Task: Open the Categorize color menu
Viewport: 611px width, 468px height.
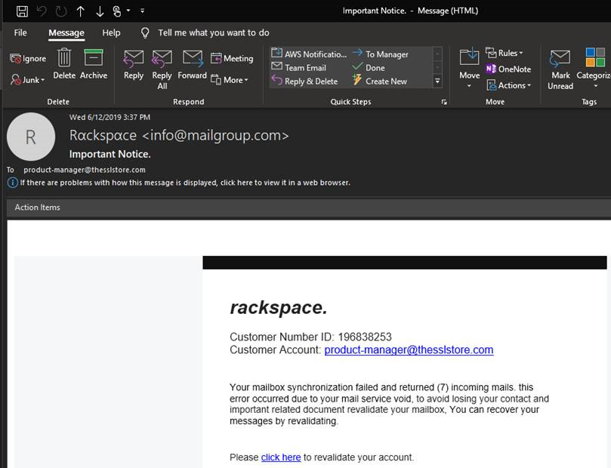Action: (x=594, y=69)
